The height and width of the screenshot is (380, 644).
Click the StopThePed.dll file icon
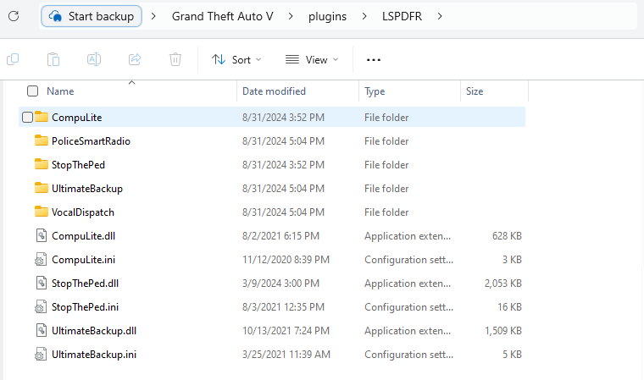tap(41, 284)
